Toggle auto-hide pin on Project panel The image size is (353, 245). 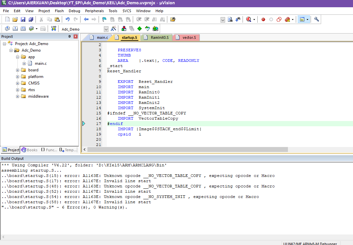pyautogui.click(x=70, y=37)
